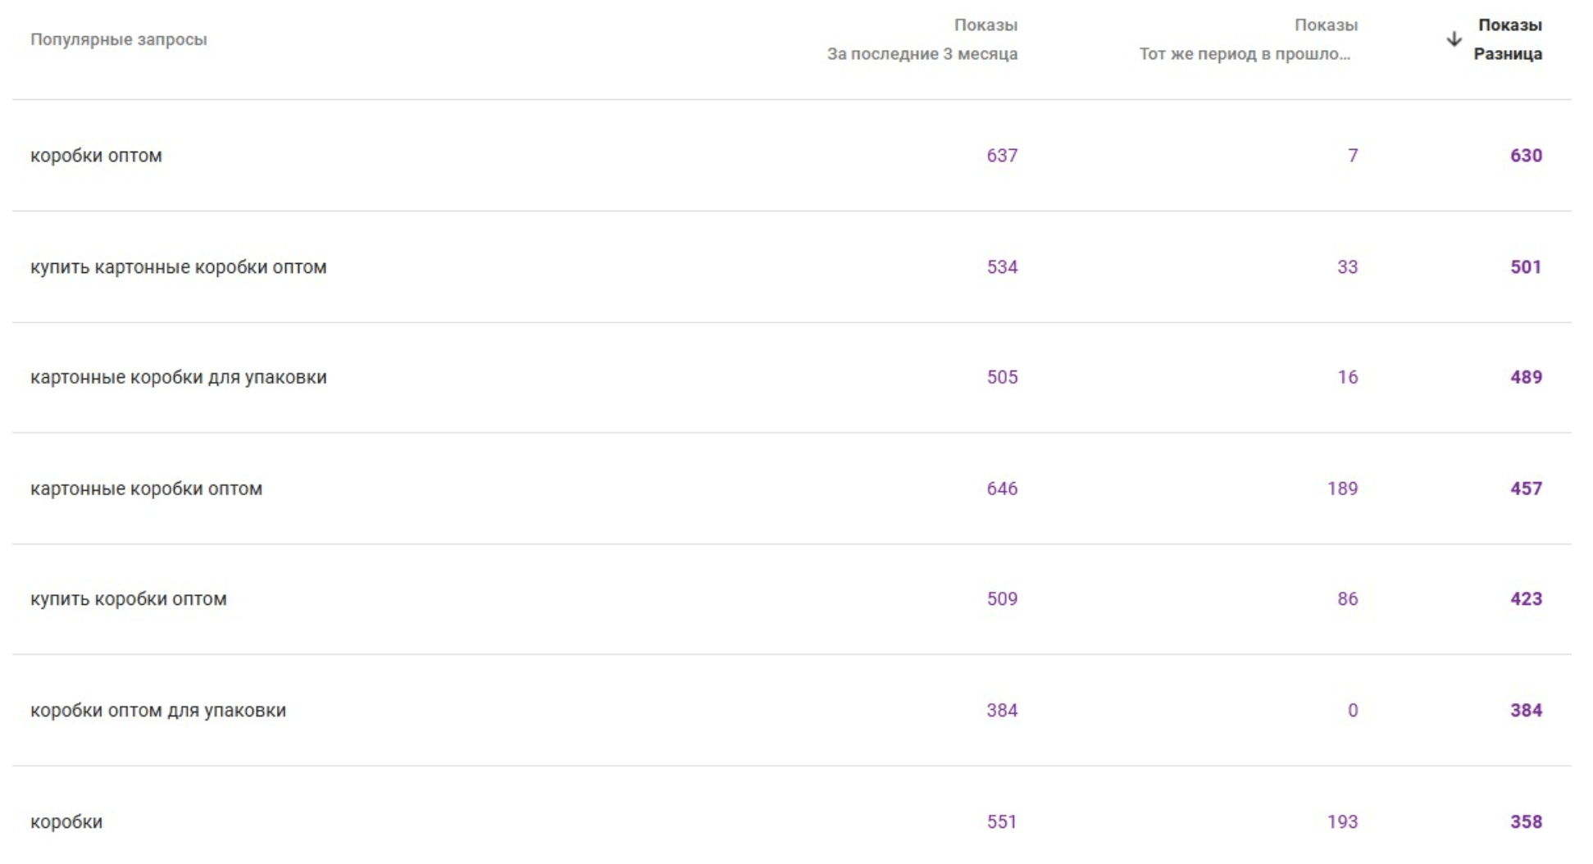Click the sort descending arrow icon
Image resolution: width=1593 pixels, height=864 pixels.
[1454, 39]
